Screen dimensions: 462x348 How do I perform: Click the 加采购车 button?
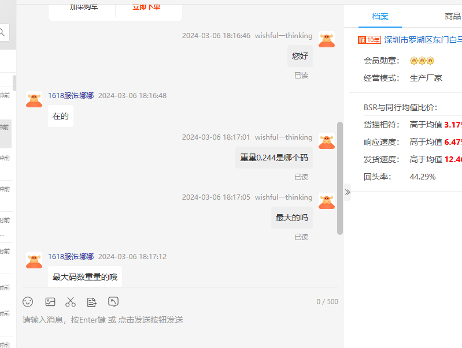(x=84, y=6)
